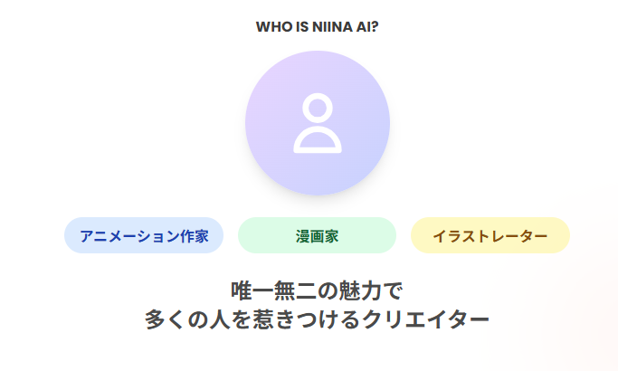Image resolution: width=618 pixels, height=371 pixels.
Task: Choose the イラストレーター tag
Action: pos(490,236)
